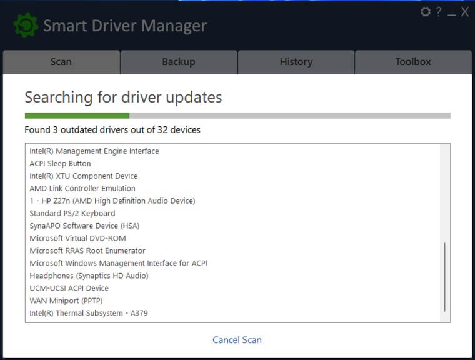475x360 pixels.
Task: Open help with the question mark icon
Action: tap(439, 12)
